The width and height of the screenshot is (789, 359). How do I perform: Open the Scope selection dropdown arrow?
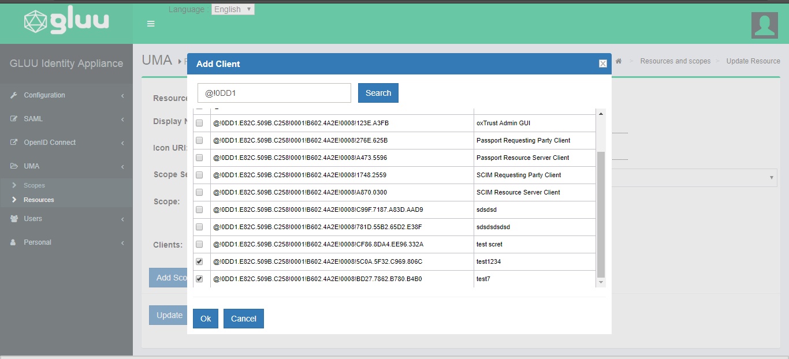[771, 177]
